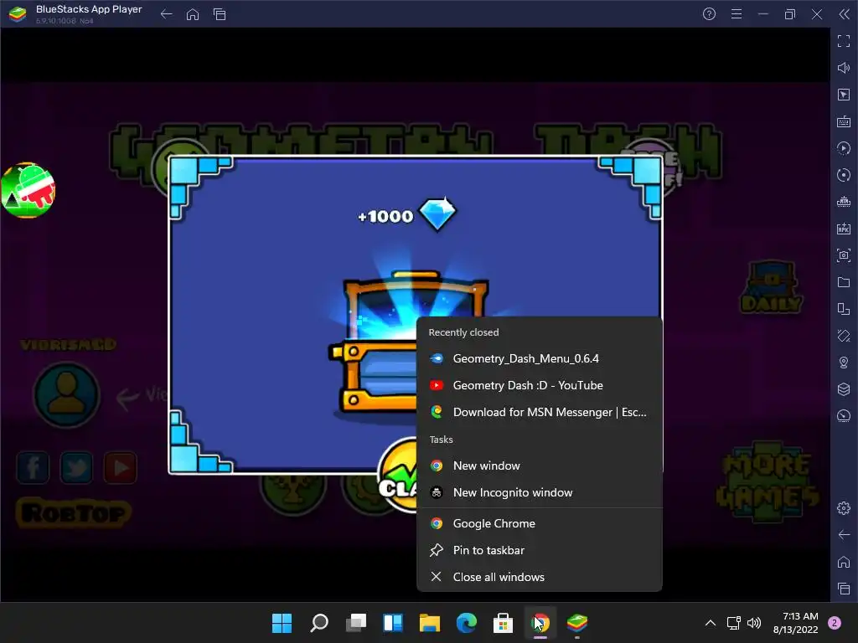The height and width of the screenshot is (643, 858).
Task: Open File Explorer from taskbar
Action: [x=430, y=623]
